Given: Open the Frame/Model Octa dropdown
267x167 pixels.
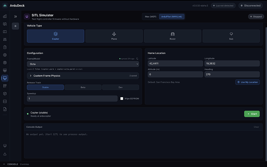Looking at the screenshot, I should point(83,64).
